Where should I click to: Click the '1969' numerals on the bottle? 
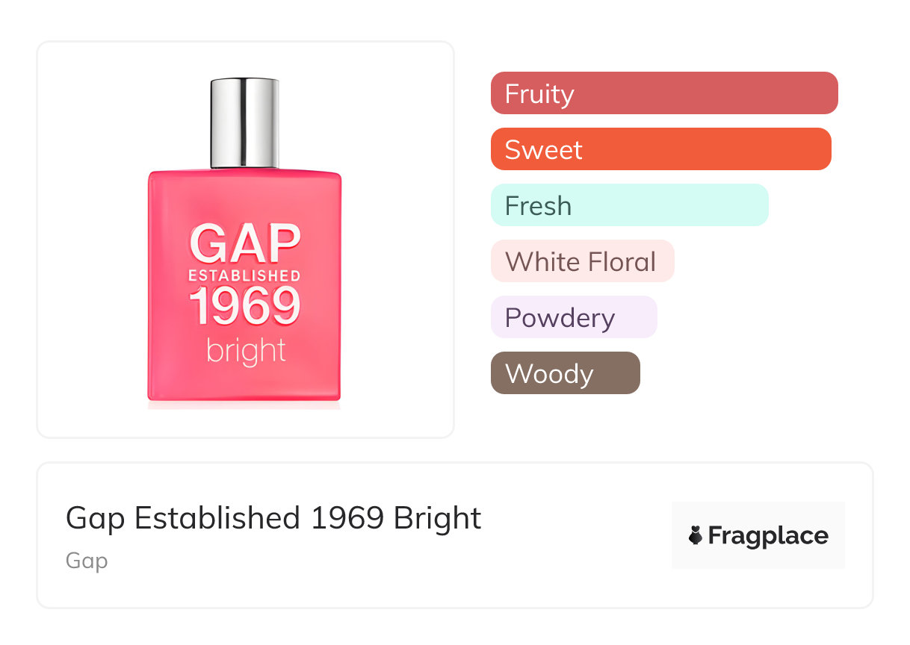[x=244, y=306]
